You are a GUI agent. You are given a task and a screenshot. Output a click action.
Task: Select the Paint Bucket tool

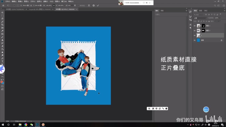pos(2,49)
